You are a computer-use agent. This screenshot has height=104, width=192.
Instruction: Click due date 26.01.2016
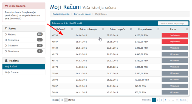112,86
